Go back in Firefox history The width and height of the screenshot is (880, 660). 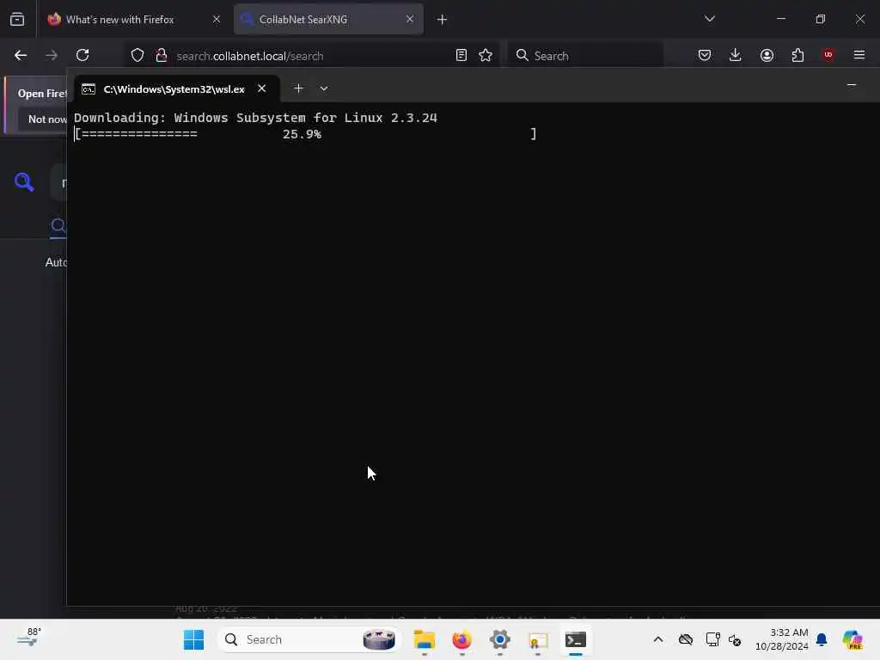tap(21, 55)
